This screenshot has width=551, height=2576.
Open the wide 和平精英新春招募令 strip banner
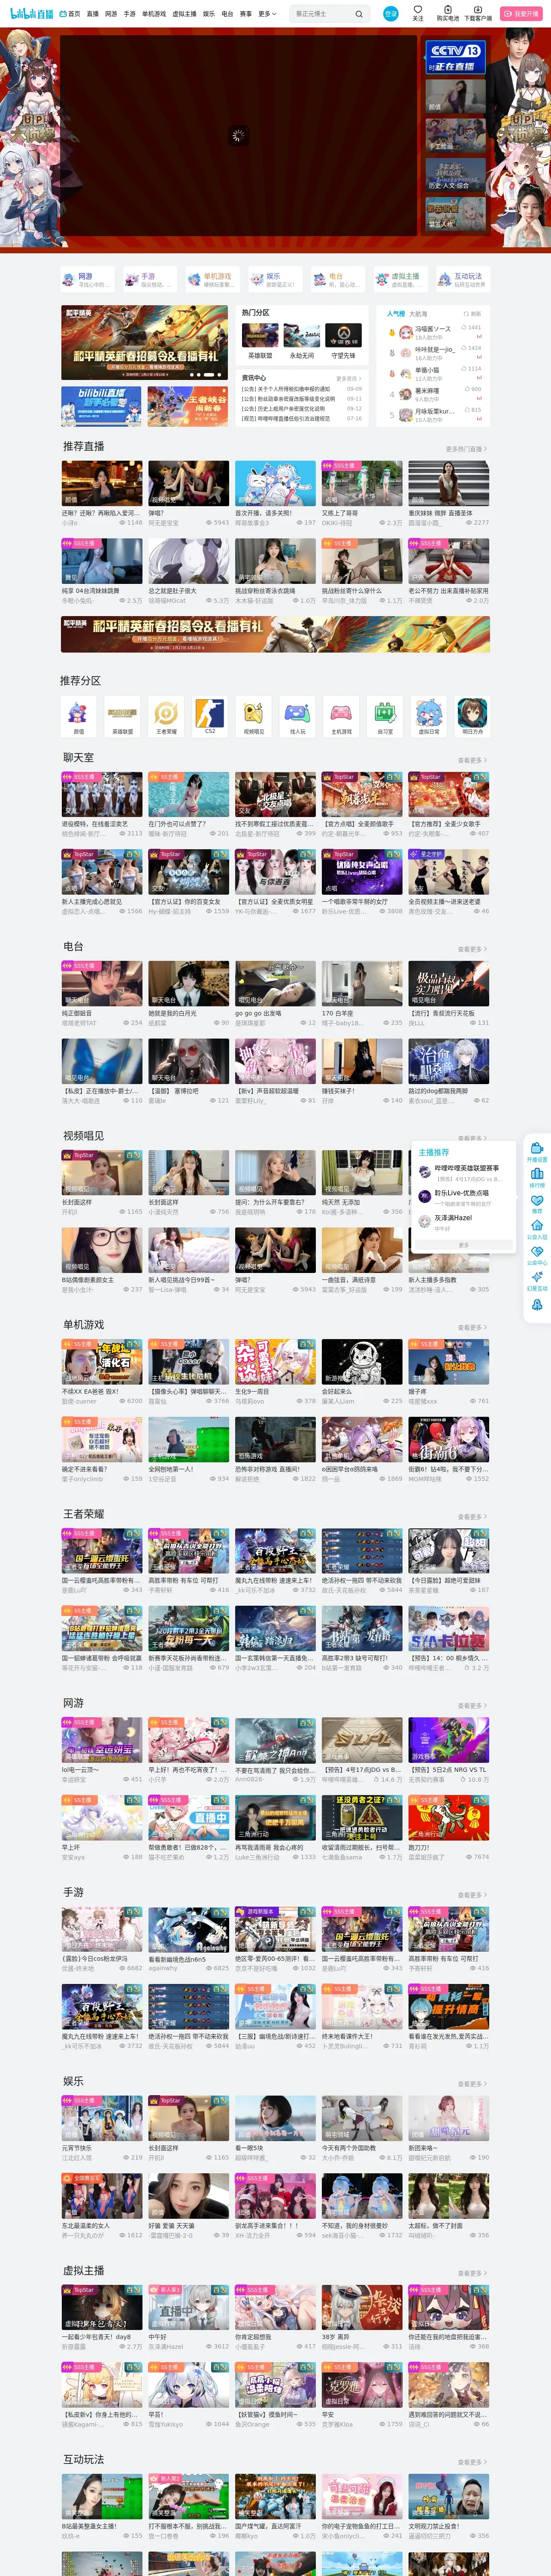pyautogui.click(x=275, y=634)
